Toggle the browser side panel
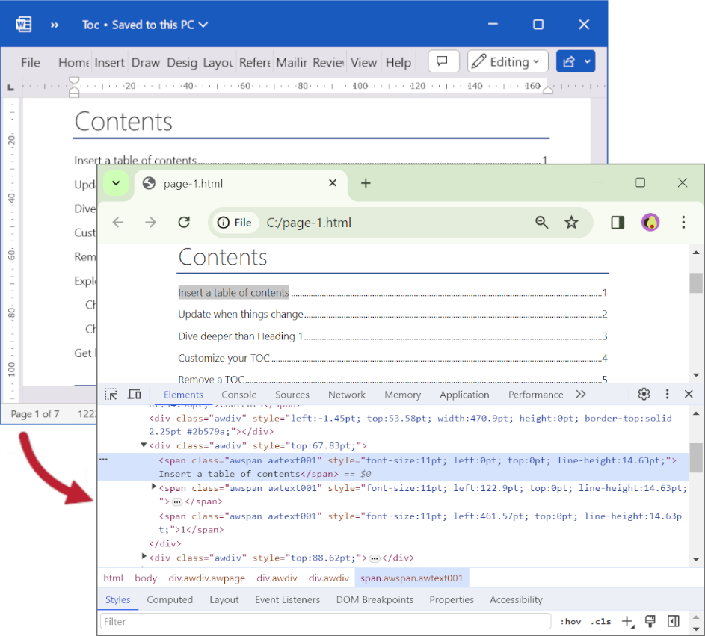The image size is (705, 636). (618, 223)
